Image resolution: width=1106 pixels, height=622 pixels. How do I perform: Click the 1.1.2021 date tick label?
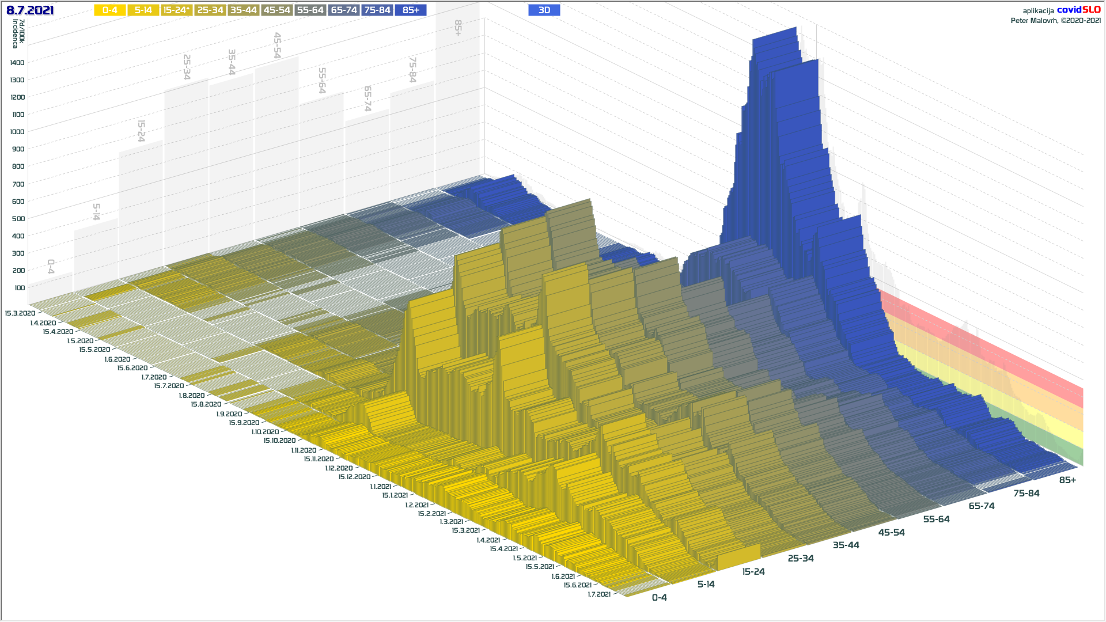(x=380, y=487)
